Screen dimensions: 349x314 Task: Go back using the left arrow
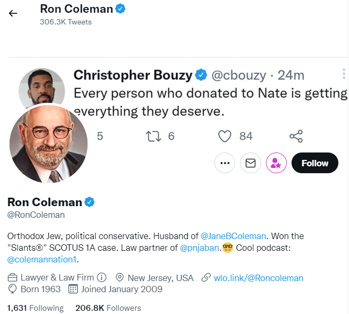[13, 13]
